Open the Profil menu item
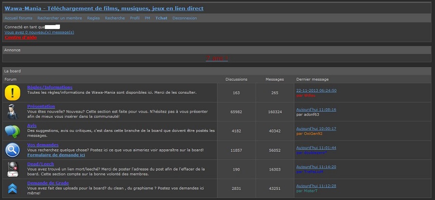Image resolution: width=435 pixels, height=200 pixels. coord(135,18)
